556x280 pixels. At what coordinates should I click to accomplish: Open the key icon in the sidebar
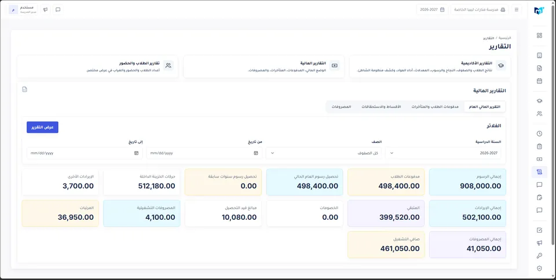[x=539, y=256]
